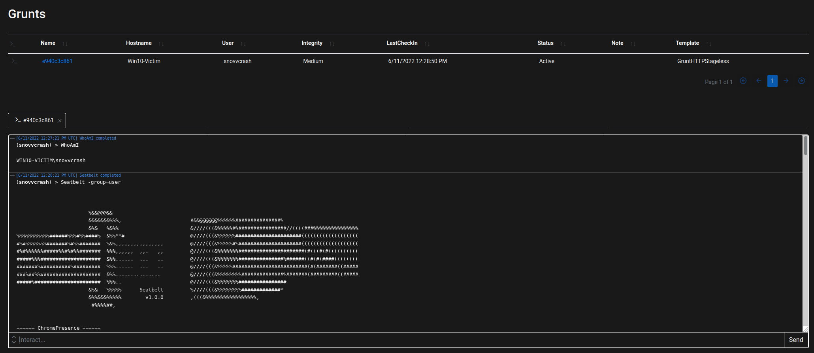Jump to last page of grunts
This screenshot has height=353, width=814.
(801, 81)
